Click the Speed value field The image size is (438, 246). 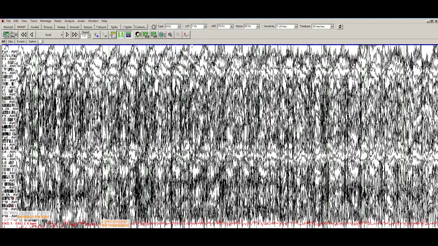coord(84,36)
